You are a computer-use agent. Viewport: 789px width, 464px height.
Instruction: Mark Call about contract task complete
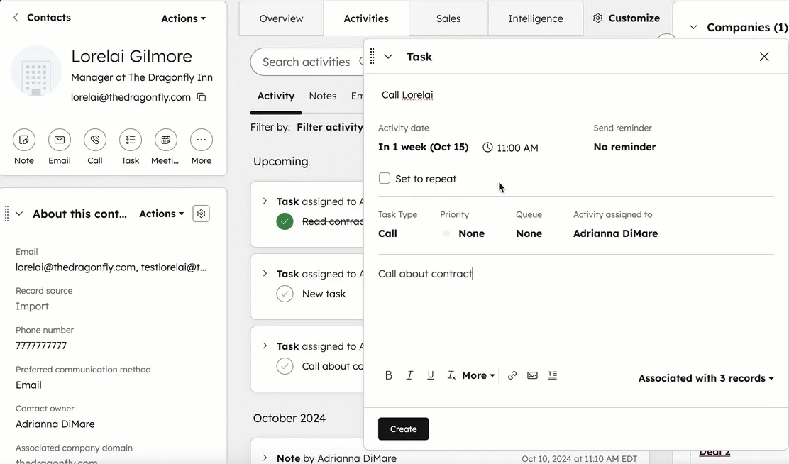tap(285, 366)
